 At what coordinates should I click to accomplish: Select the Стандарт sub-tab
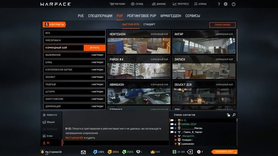click(x=149, y=24)
